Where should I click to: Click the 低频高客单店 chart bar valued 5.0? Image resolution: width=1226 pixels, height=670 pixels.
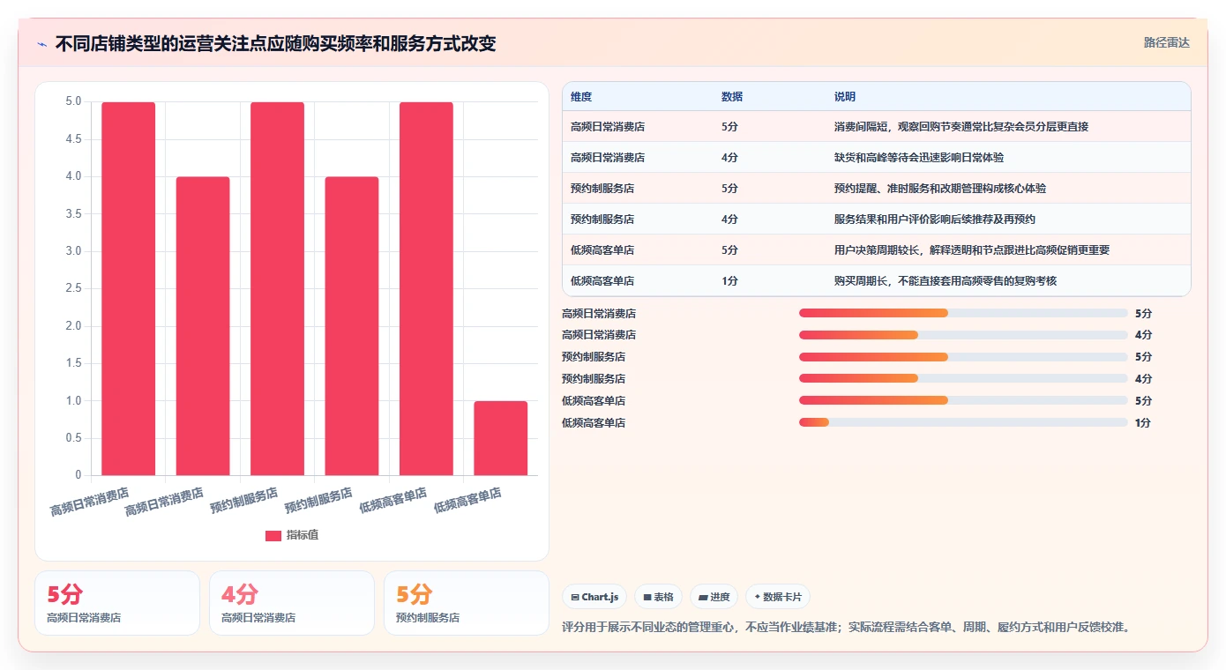click(x=426, y=288)
